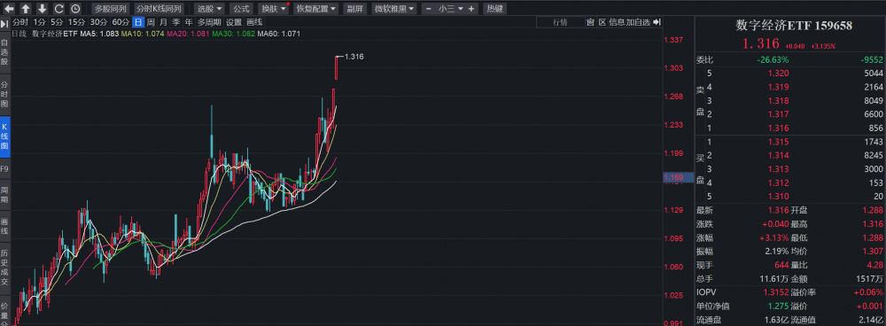
Task: Switch to the 60分 period
Action: 120,23
